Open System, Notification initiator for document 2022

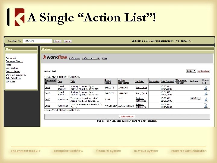(x=141, y=106)
